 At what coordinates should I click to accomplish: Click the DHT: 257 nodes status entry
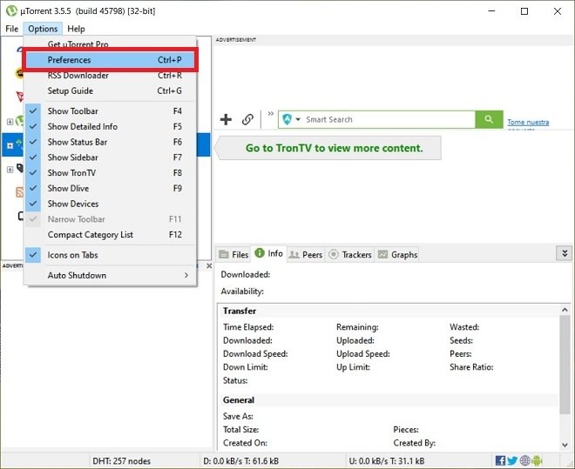121,461
